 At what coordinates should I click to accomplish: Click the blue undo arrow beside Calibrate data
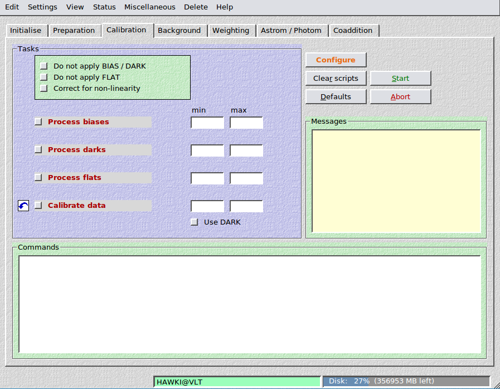tap(23, 206)
